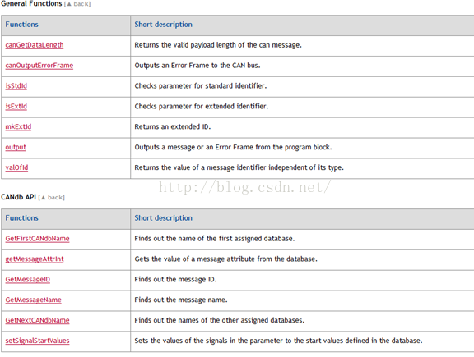Open setSignalStartValues function link
The image size is (474, 357).
37,341
